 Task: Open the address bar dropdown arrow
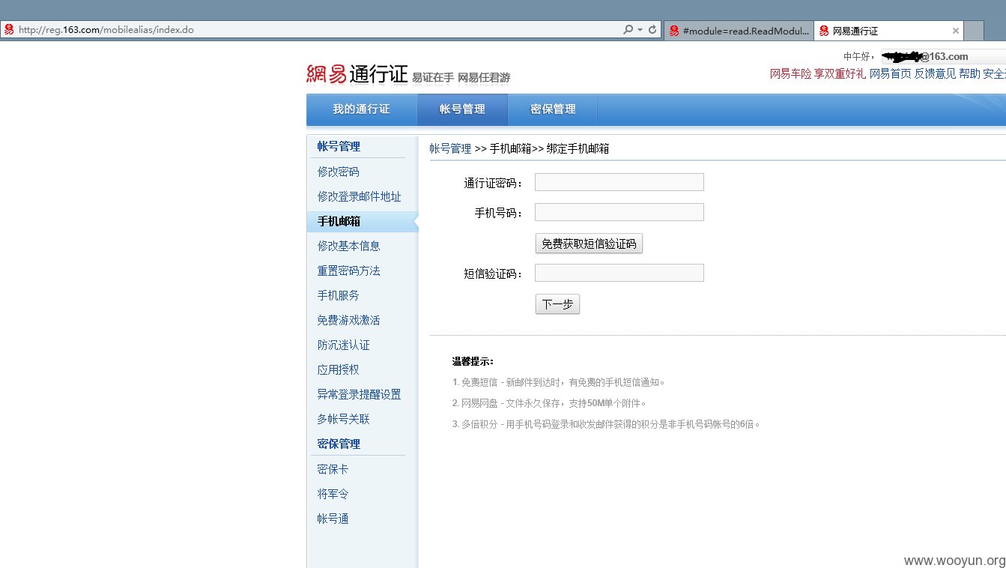640,30
